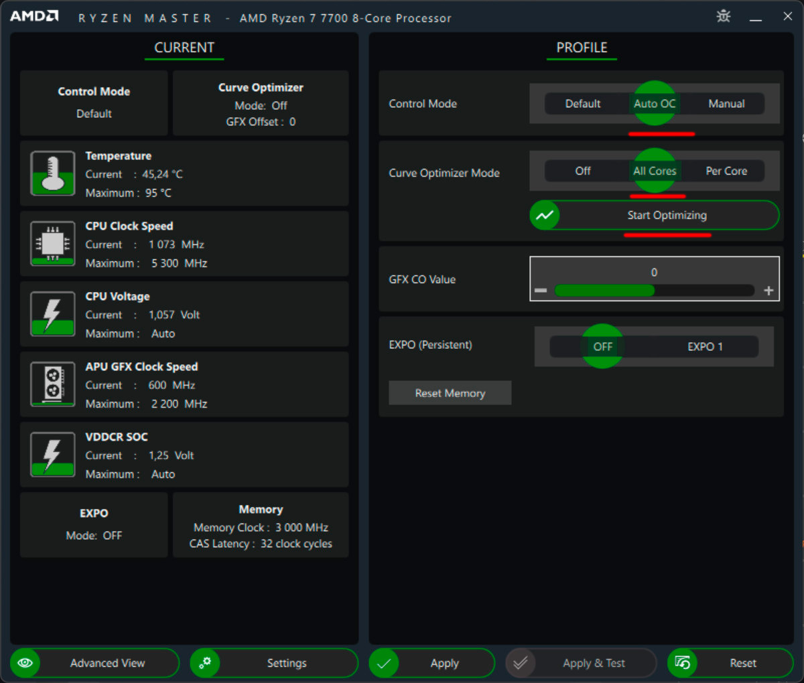Switch to the PROFILE tab
The image size is (804, 683).
(x=582, y=48)
